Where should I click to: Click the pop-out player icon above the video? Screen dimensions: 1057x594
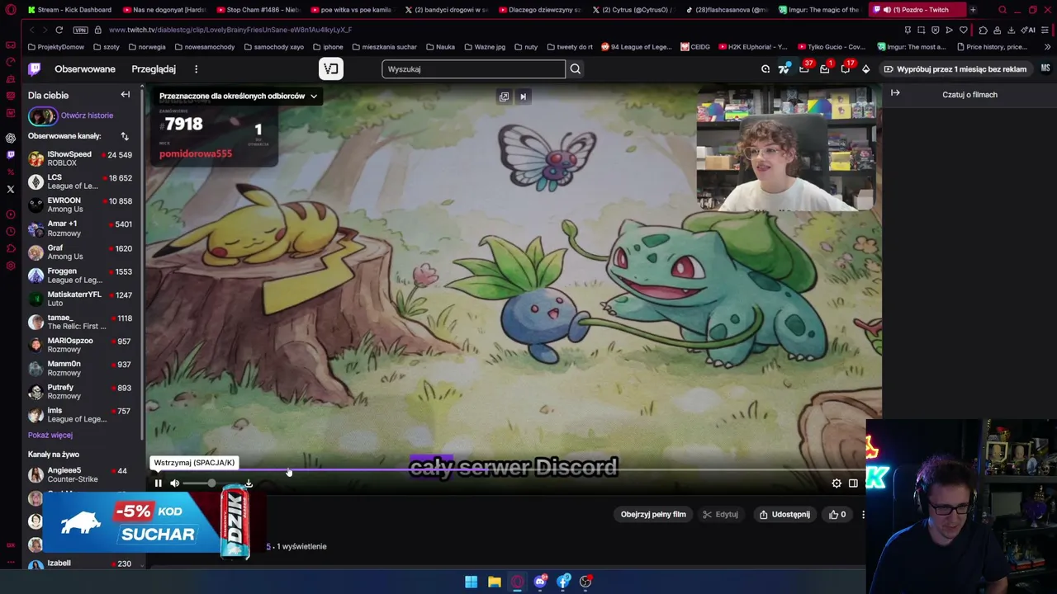504,97
